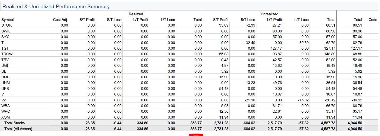Click VZ L/T loss value -15.02
The image size is (380, 136).
[303, 100]
